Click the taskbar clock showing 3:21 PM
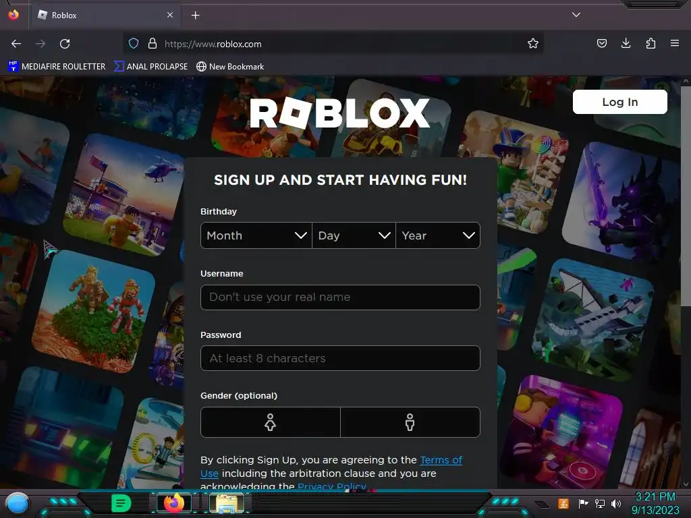Image resolution: width=691 pixels, height=518 pixels. pyautogui.click(x=655, y=503)
